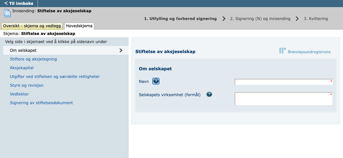Click step 2 Signering (N) og innsending
The width and height of the screenshot is (343, 158).
[260, 19]
